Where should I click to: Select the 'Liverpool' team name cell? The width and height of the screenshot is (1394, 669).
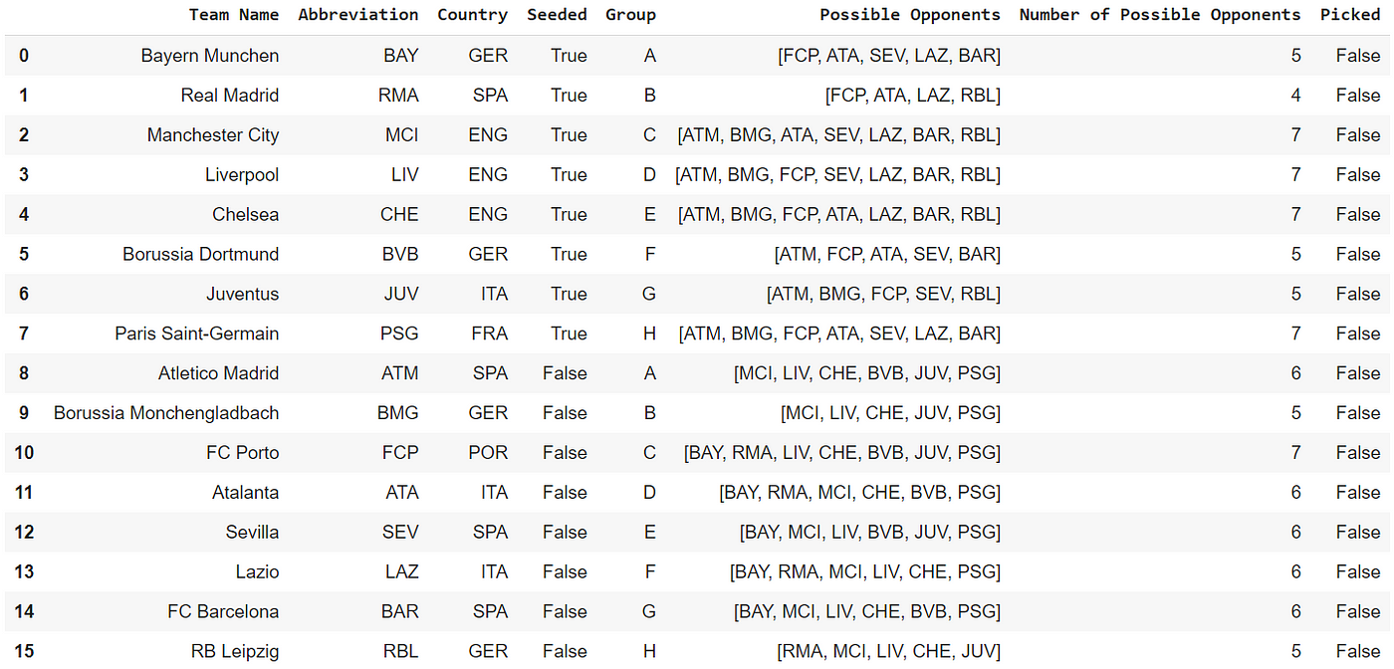242,175
